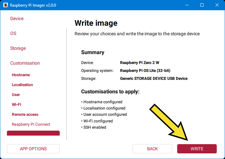Open the Raspberry Pi Connect step
This screenshot has width=225, height=159.
[x=31, y=124]
